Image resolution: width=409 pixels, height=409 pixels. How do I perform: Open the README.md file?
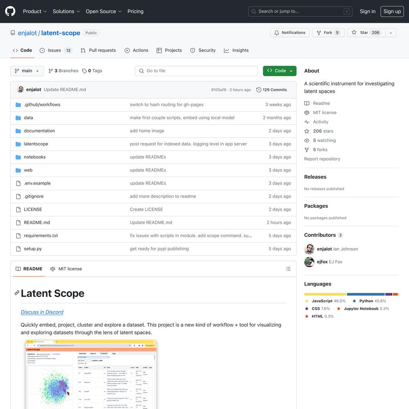37,222
